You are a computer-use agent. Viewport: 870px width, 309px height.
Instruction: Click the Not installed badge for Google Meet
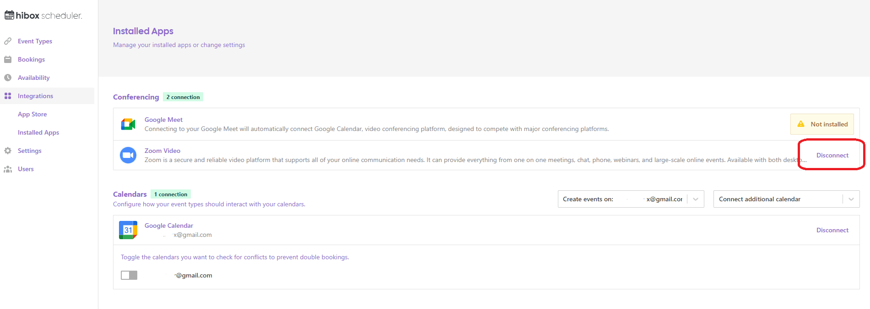[822, 124]
